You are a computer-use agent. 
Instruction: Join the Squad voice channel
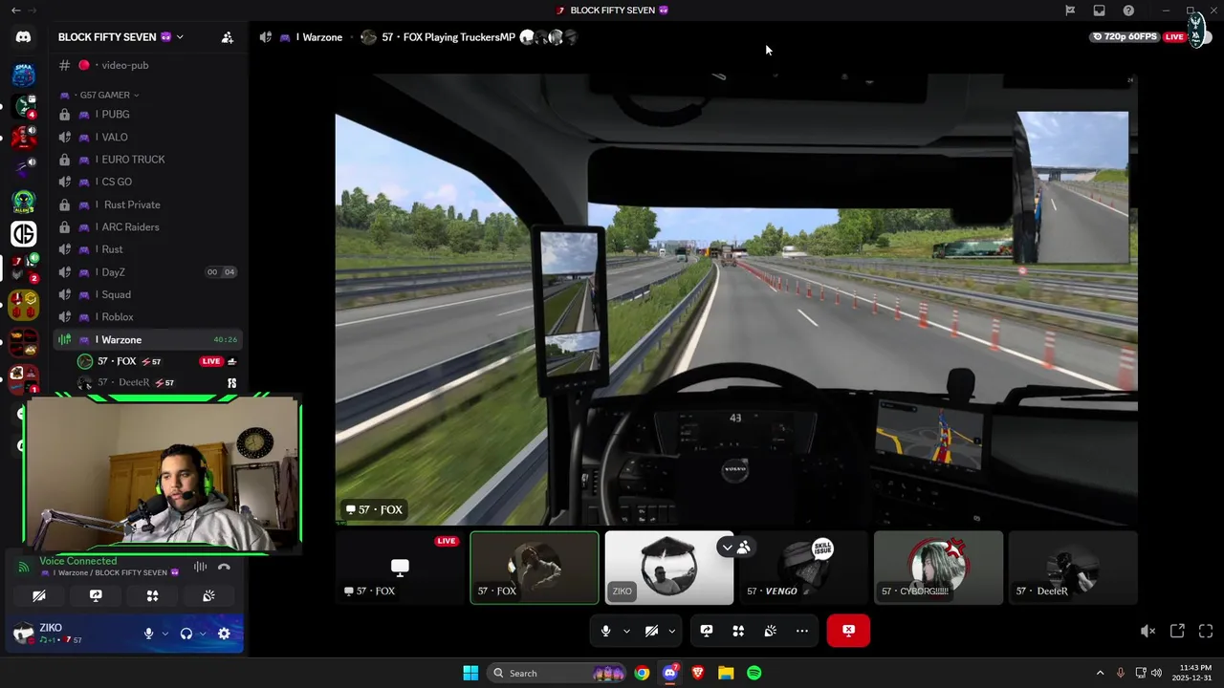click(148, 294)
